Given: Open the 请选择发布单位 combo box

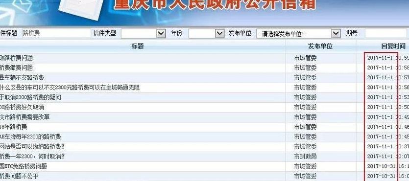Looking at the screenshot, I should 298,34.
